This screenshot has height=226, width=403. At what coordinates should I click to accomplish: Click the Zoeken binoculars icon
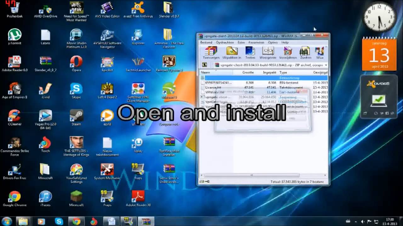[305, 52]
